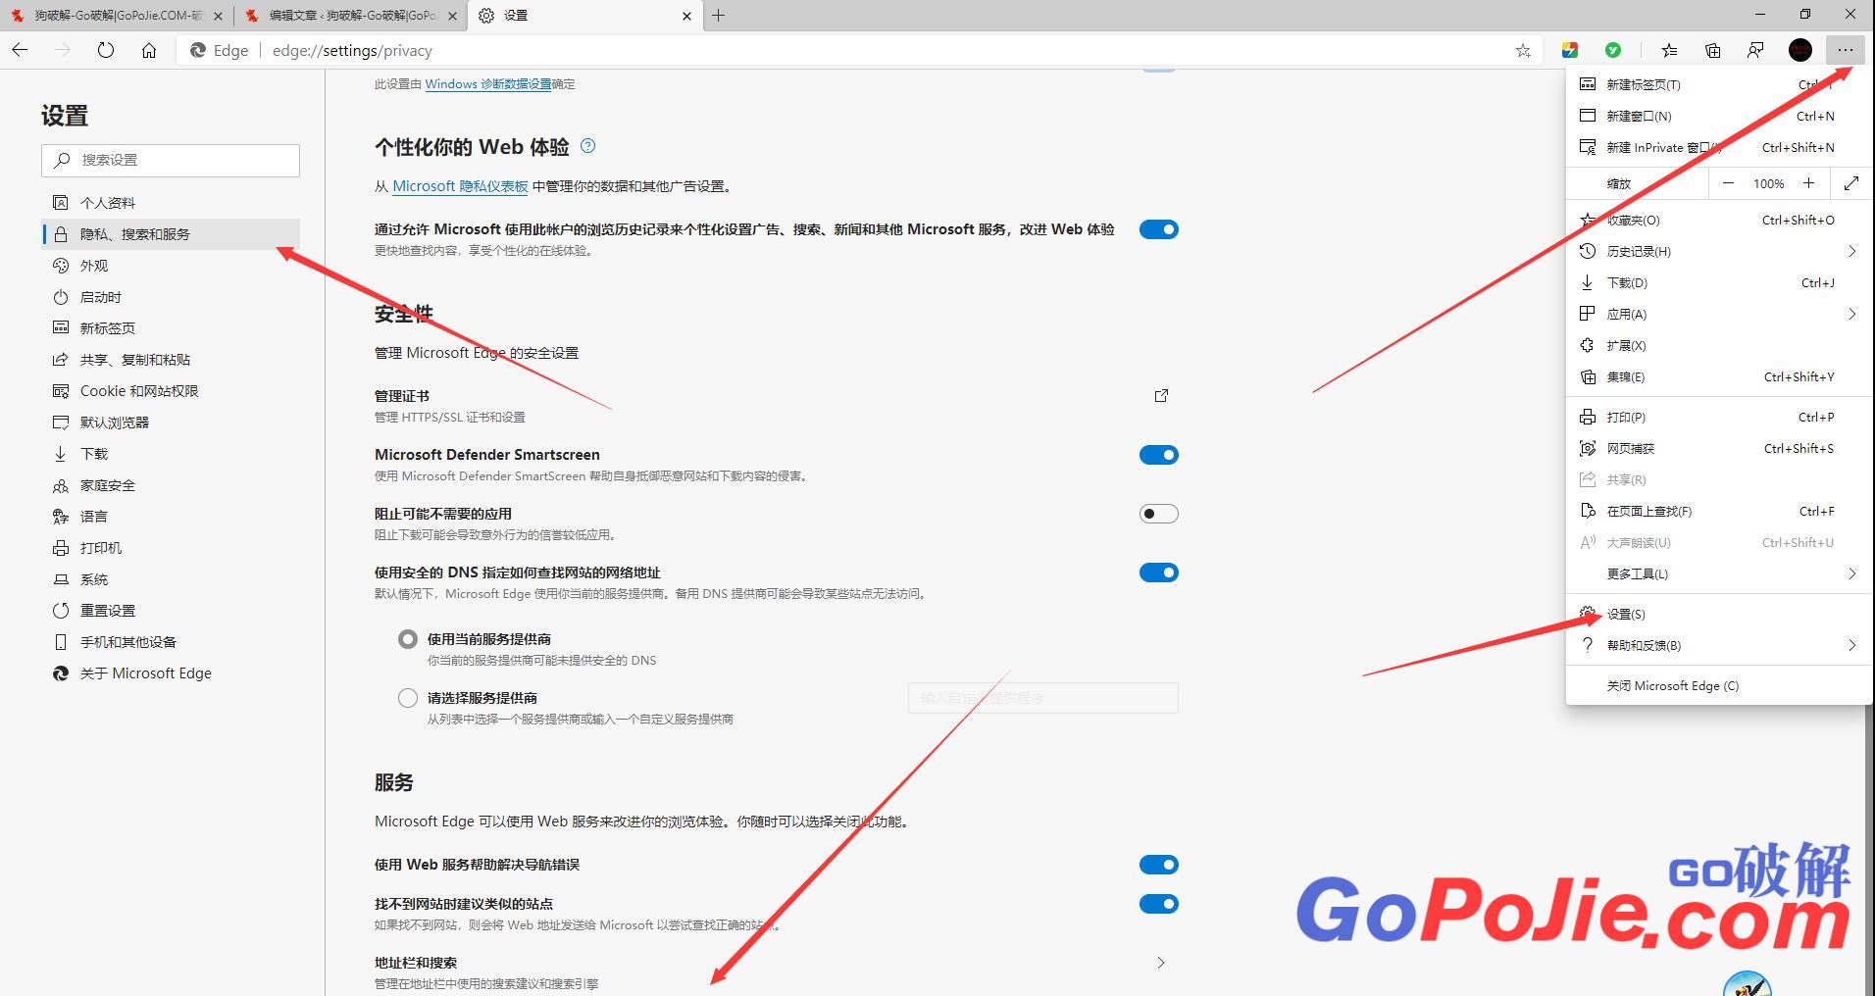Click the 搜索设置 search box
Screen dimensions: 1875x996
click(171, 161)
